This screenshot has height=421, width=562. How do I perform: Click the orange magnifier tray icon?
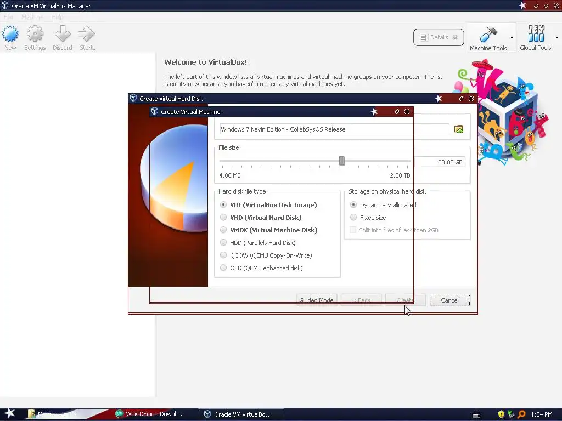[521, 414]
